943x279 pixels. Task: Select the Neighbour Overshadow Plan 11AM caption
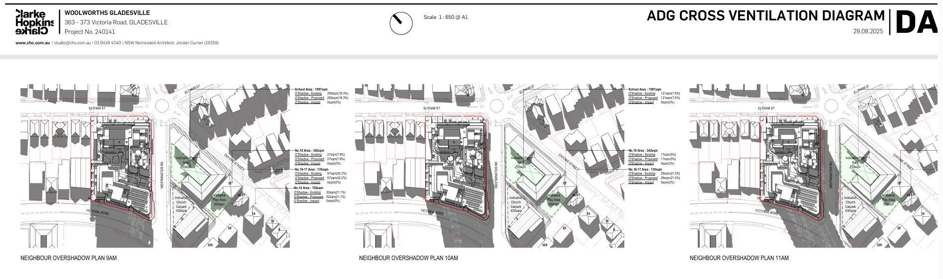pos(739,258)
